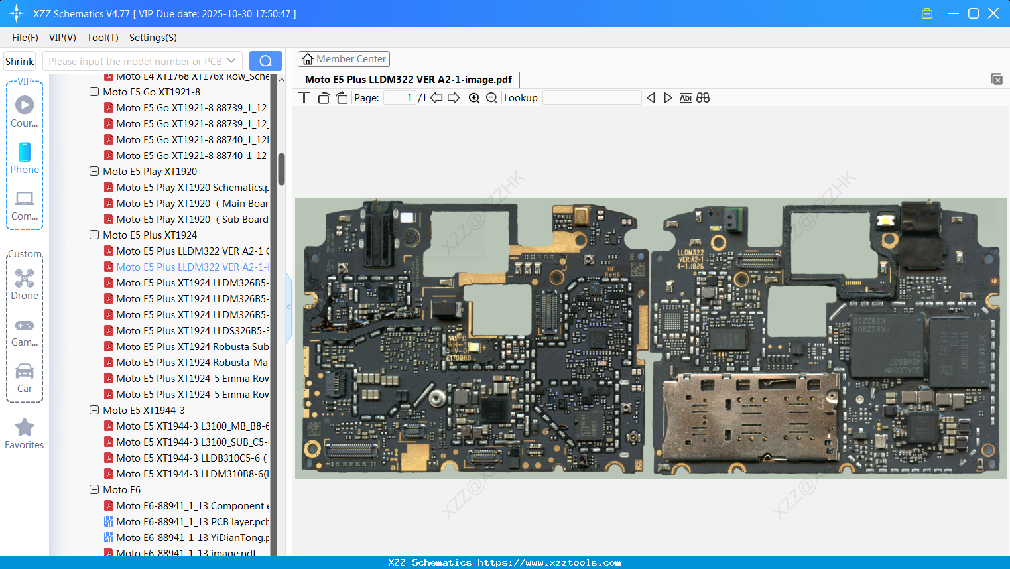Image resolution: width=1010 pixels, height=569 pixels.
Task: Click the Lookup text input field
Action: [x=592, y=98]
